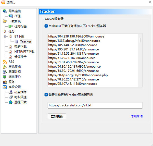Click the 系统集成 puzzle icon
This screenshot has width=153, height=146.
tap(5, 67)
